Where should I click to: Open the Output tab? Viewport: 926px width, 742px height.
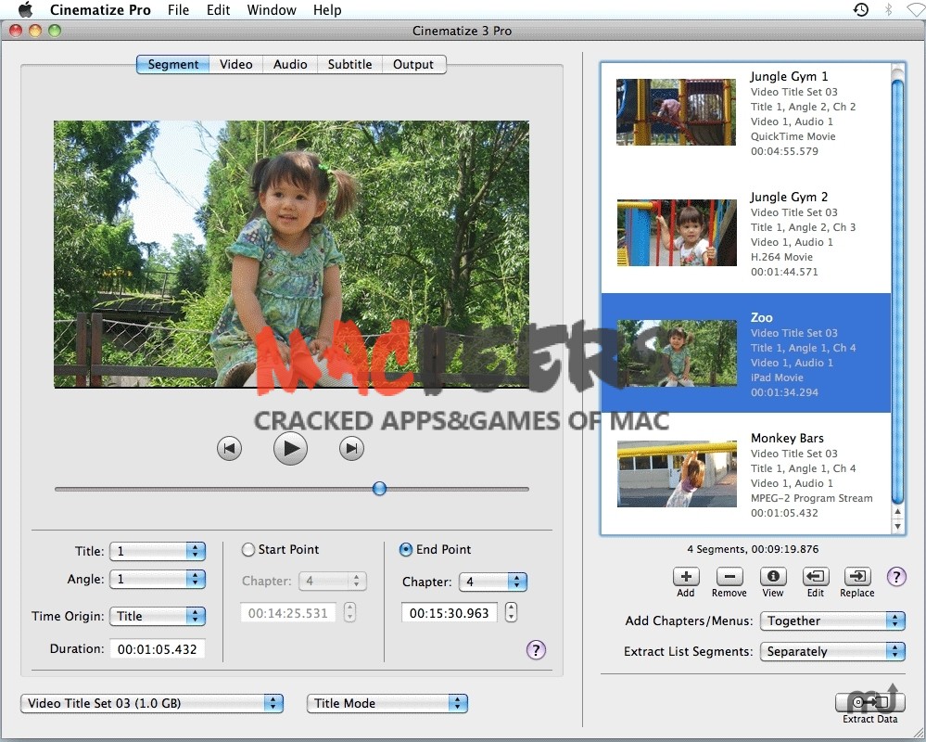(x=412, y=64)
